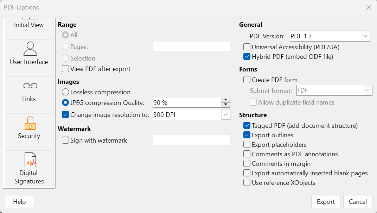Enable Sign with watermark checkbox
Screen dimensions: 377x213
click(x=65, y=140)
